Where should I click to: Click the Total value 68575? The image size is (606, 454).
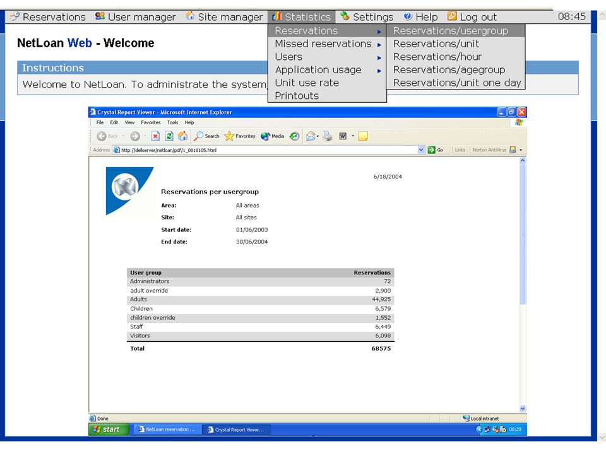pos(381,348)
